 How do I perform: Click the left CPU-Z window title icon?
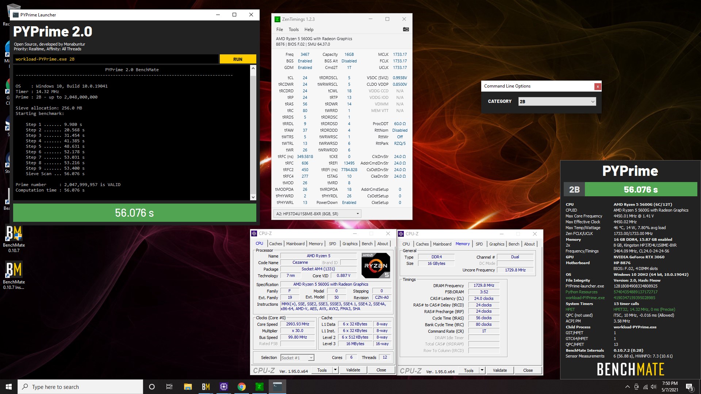click(254, 233)
